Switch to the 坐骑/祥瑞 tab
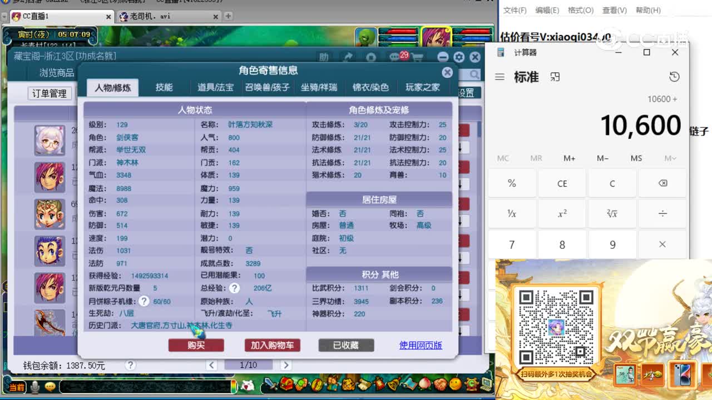 click(x=319, y=88)
